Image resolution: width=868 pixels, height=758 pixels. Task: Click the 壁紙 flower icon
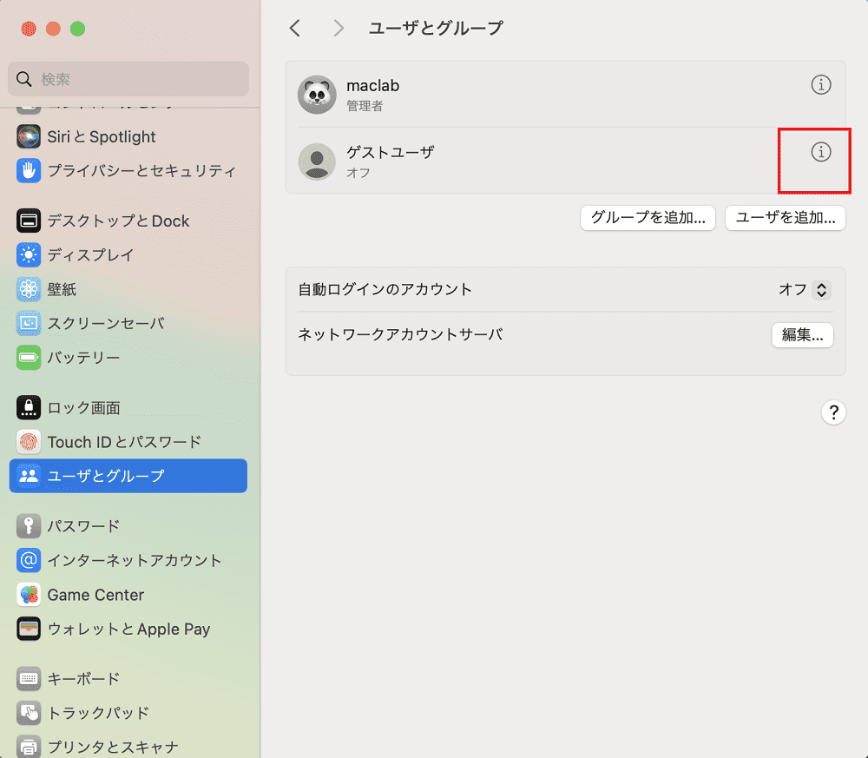tap(29, 289)
